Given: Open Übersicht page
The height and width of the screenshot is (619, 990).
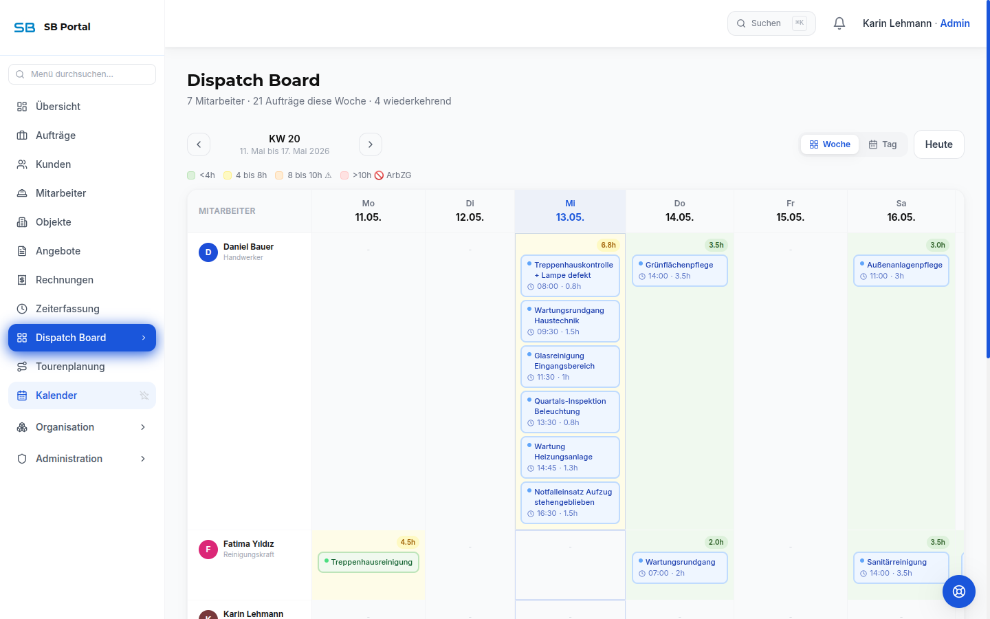Looking at the screenshot, I should click(x=82, y=107).
